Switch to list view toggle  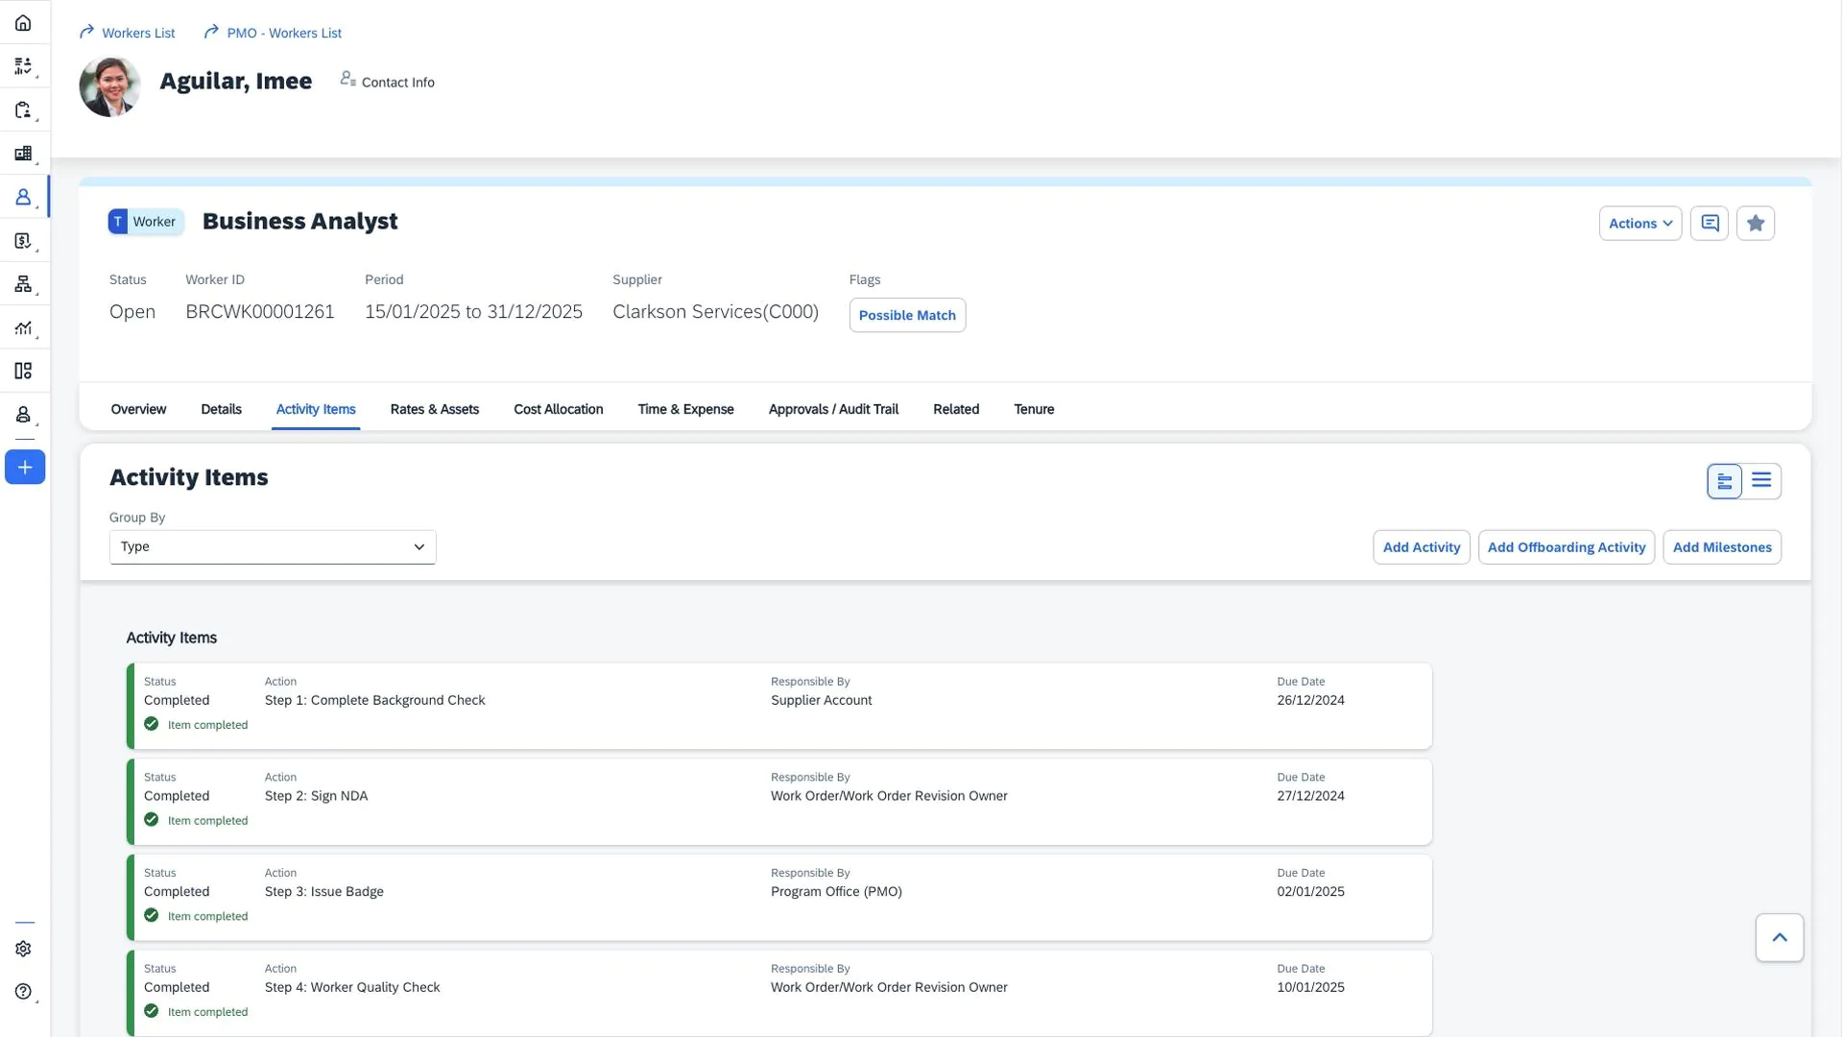point(1761,481)
